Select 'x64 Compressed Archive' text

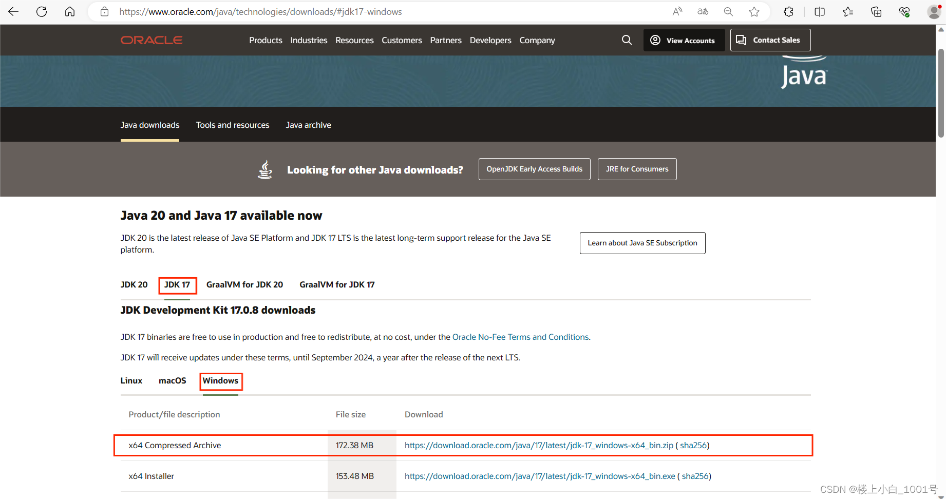point(175,445)
